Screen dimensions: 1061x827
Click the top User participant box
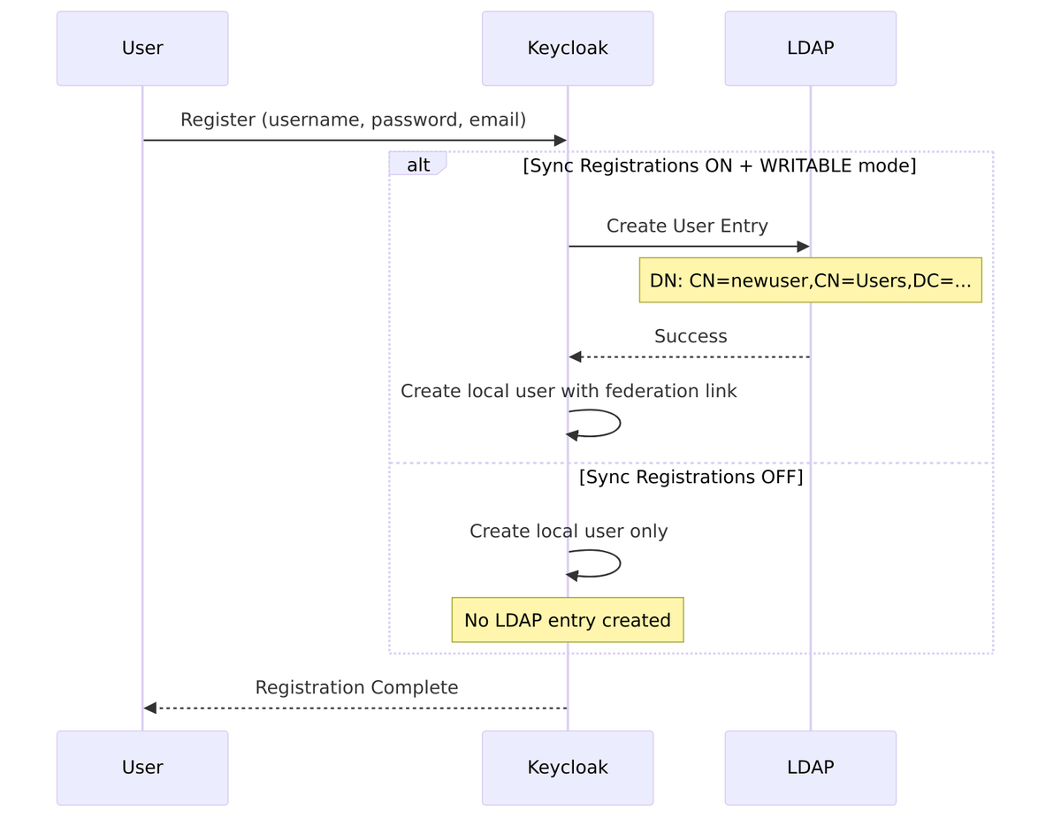coord(142,49)
